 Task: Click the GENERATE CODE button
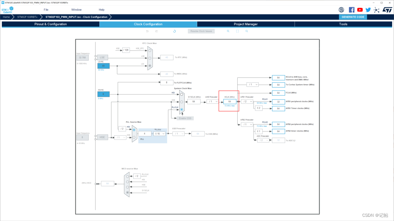[353, 17]
